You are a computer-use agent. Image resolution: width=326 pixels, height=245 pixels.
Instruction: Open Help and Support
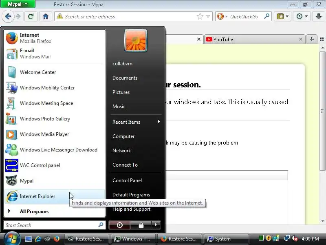[x=136, y=209]
